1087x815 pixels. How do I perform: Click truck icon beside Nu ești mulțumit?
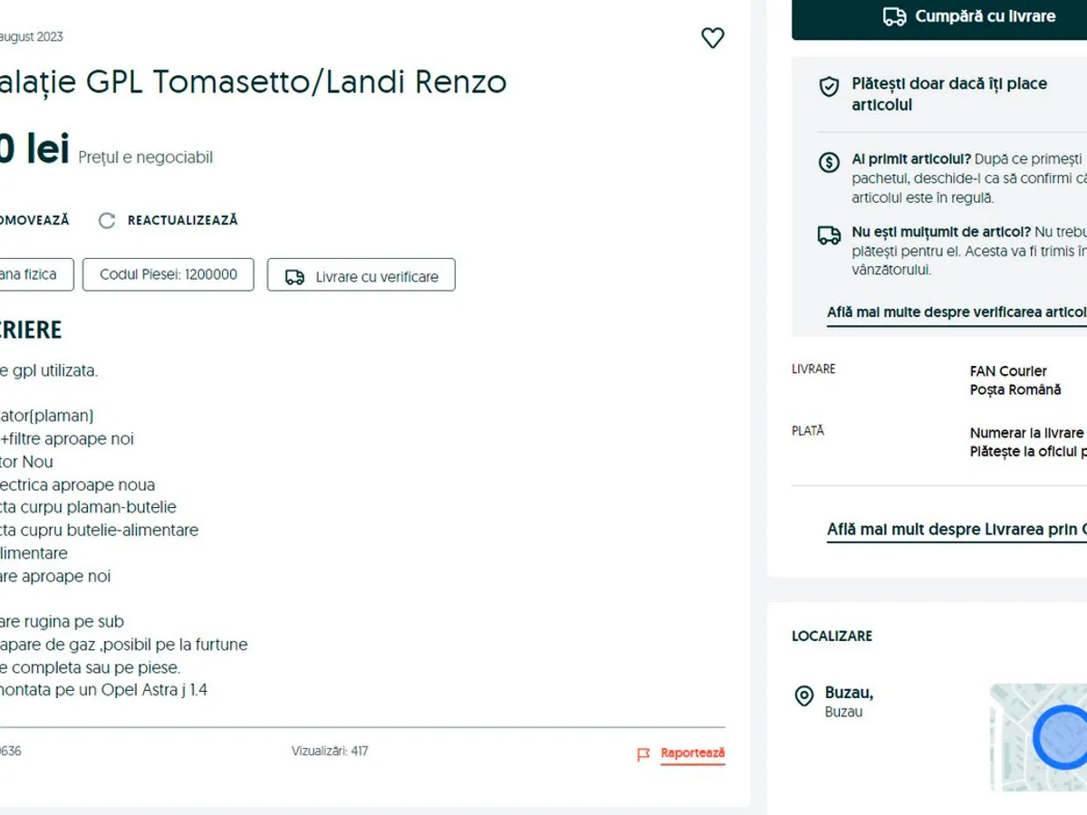(x=828, y=235)
